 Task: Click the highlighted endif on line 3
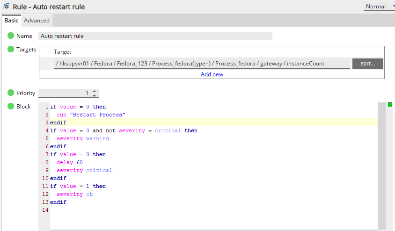[58, 123]
